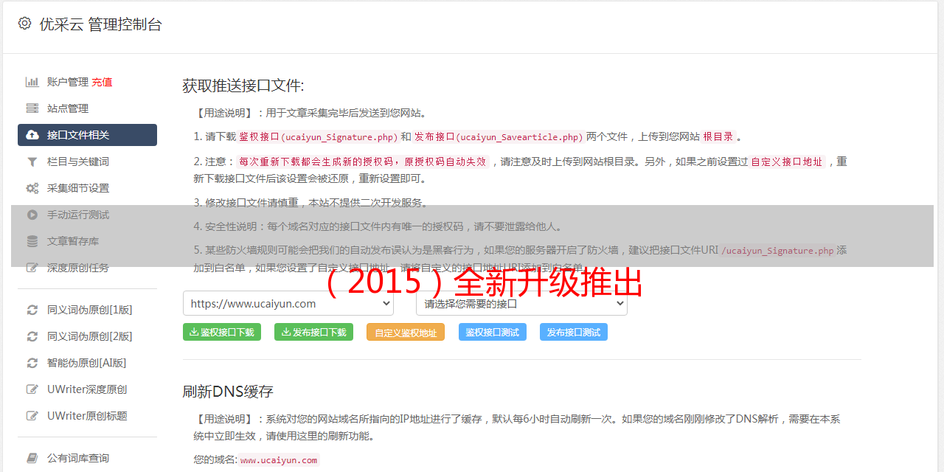
Task: Click the gear icon beside 优采云 管理控制台
Action: (x=24, y=24)
